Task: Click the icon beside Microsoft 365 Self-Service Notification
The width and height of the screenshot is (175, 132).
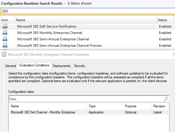Action: click(5, 26)
